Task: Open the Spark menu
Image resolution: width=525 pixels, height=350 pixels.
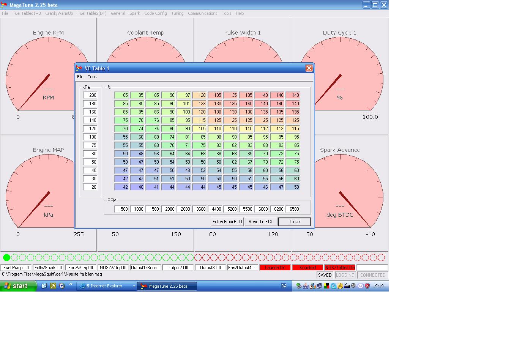Action: click(135, 13)
